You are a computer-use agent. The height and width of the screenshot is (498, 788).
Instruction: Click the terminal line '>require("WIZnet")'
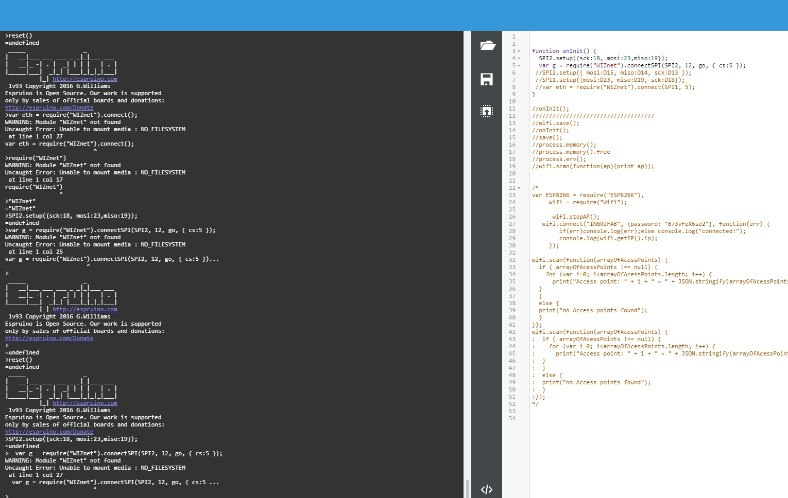(x=36, y=158)
